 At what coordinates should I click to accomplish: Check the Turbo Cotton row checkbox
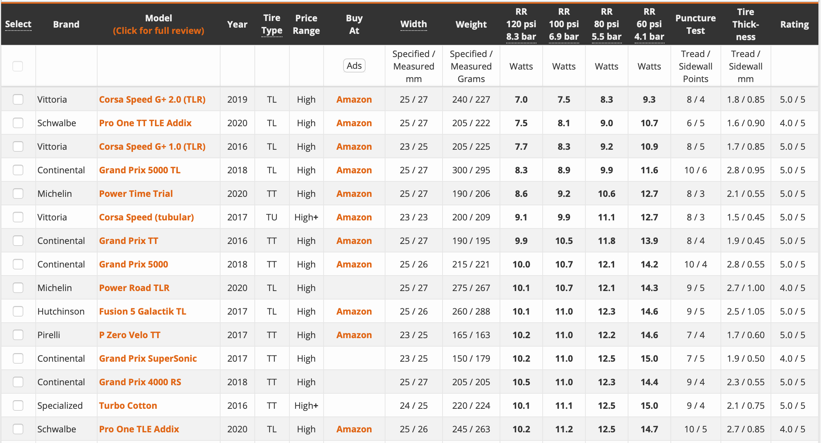pyautogui.click(x=18, y=405)
